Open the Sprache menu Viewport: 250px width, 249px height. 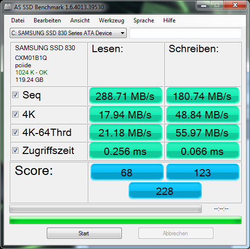point(144,20)
